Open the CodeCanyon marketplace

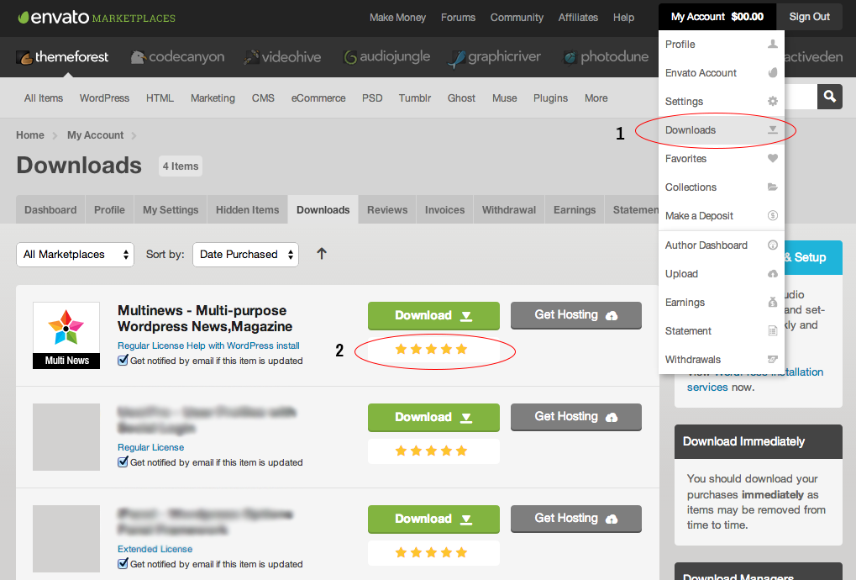pyautogui.click(x=177, y=57)
